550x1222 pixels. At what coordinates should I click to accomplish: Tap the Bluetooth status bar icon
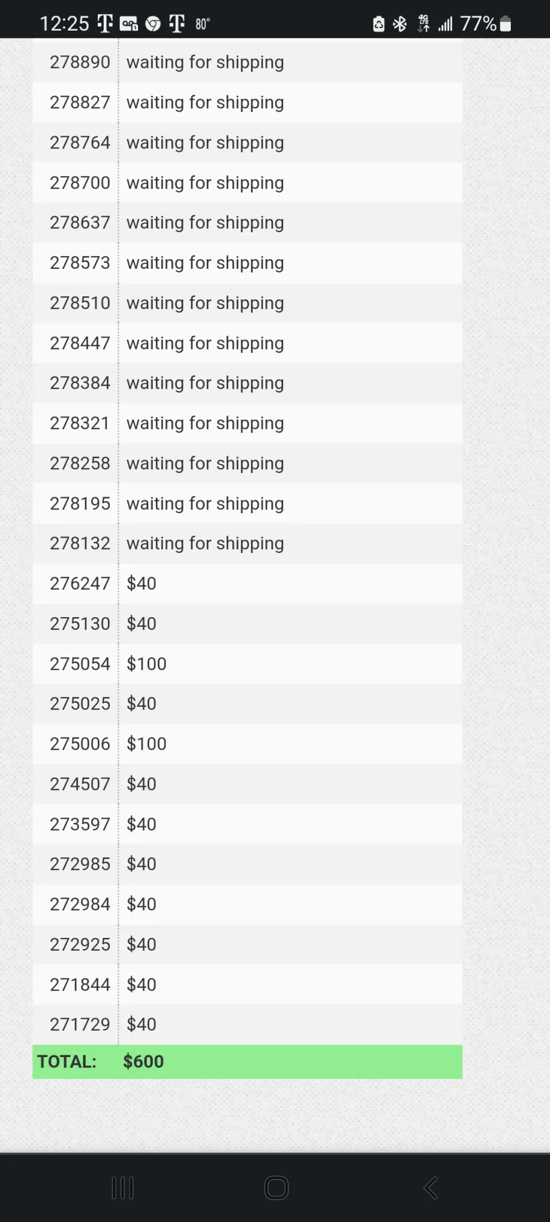(x=400, y=24)
